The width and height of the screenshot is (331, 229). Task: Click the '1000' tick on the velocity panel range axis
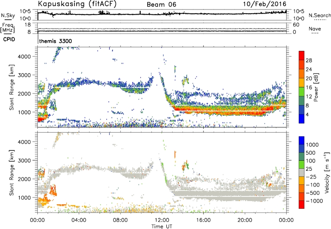(x=24, y=198)
